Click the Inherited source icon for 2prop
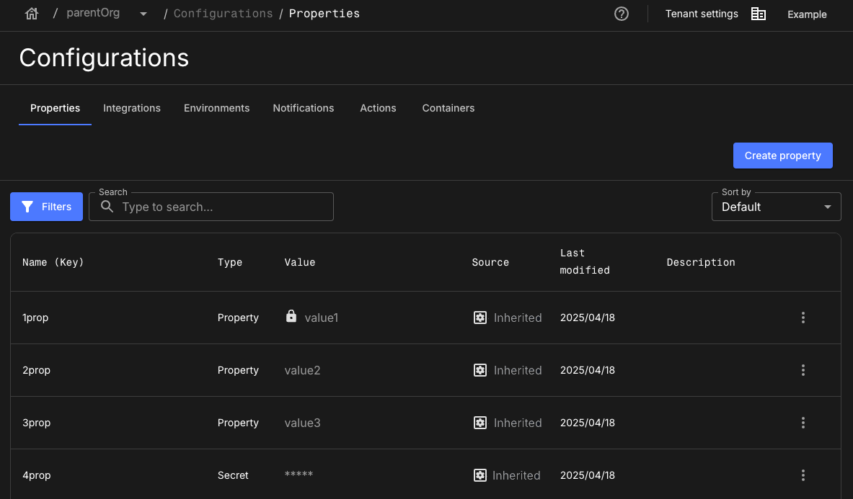 click(480, 370)
